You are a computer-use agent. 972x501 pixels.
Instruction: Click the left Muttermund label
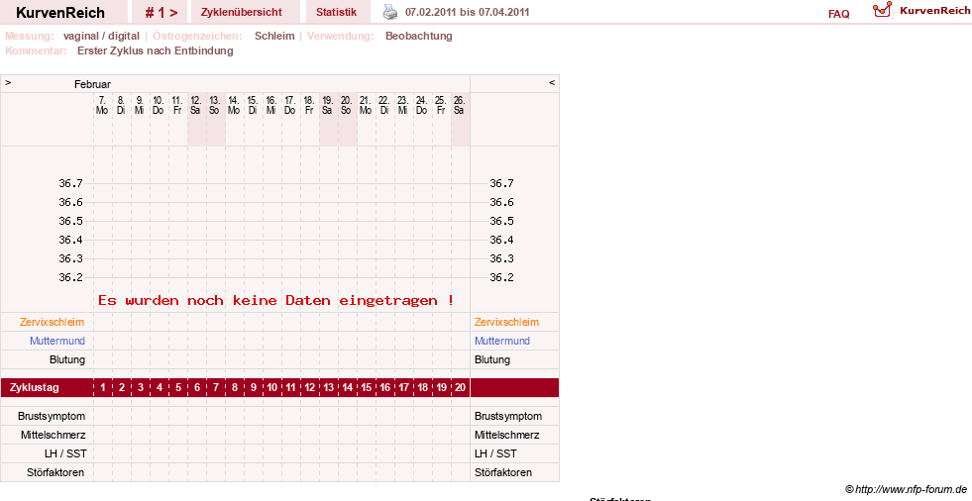point(57,341)
